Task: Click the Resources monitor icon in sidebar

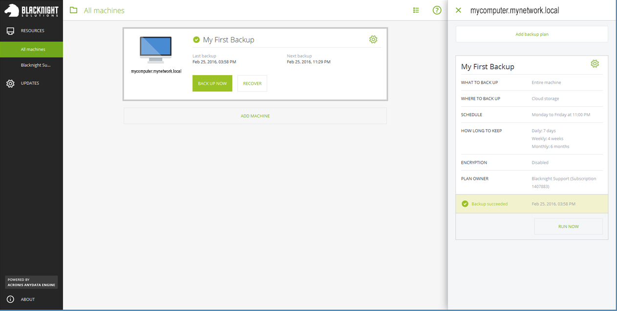Action: 10,31
